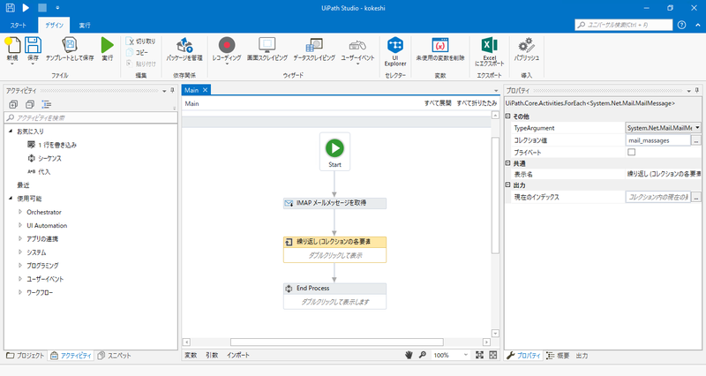Collapse その他 property section
706x376 pixels.
508,117
